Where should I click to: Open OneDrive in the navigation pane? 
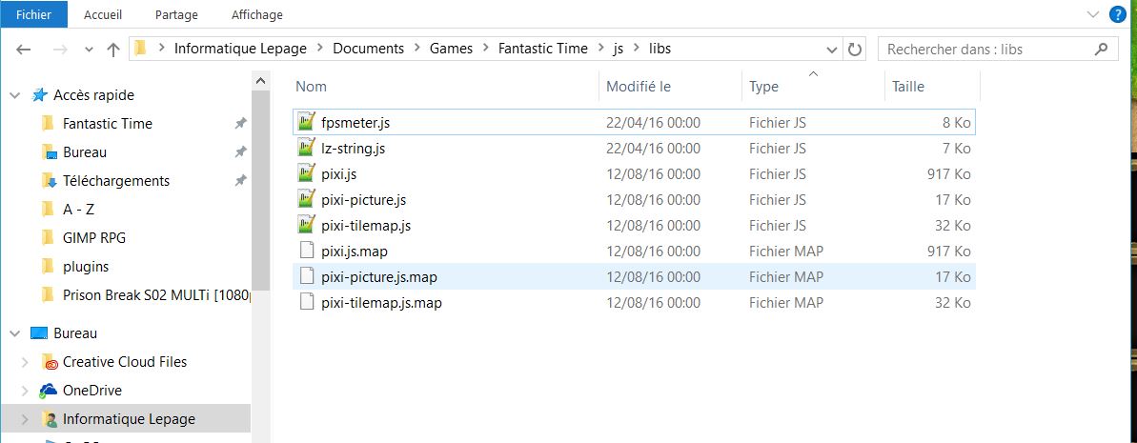(x=92, y=390)
